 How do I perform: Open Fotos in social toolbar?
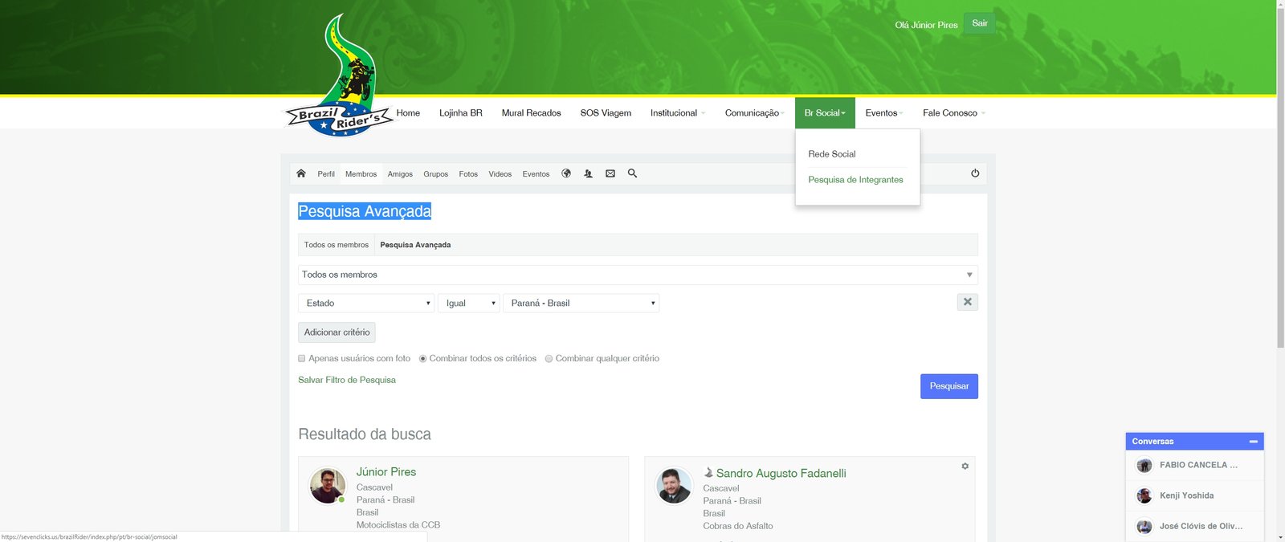click(x=468, y=174)
